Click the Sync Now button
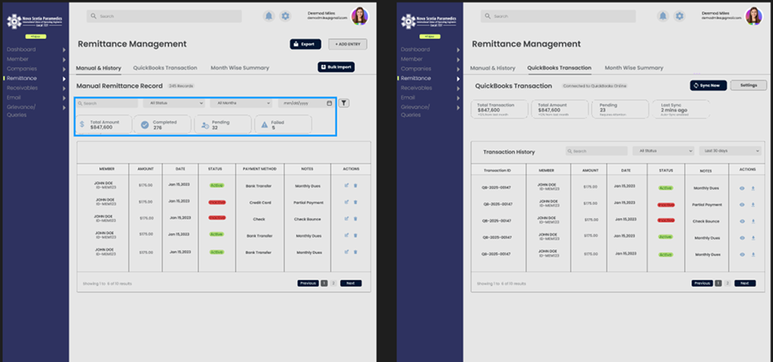The image size is (773, 362). click(x=708, y=86)
